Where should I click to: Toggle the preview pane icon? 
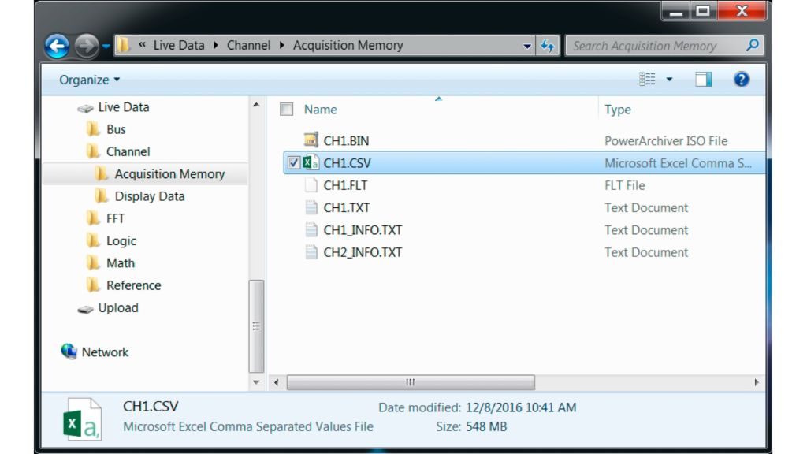tap(703, 80)
